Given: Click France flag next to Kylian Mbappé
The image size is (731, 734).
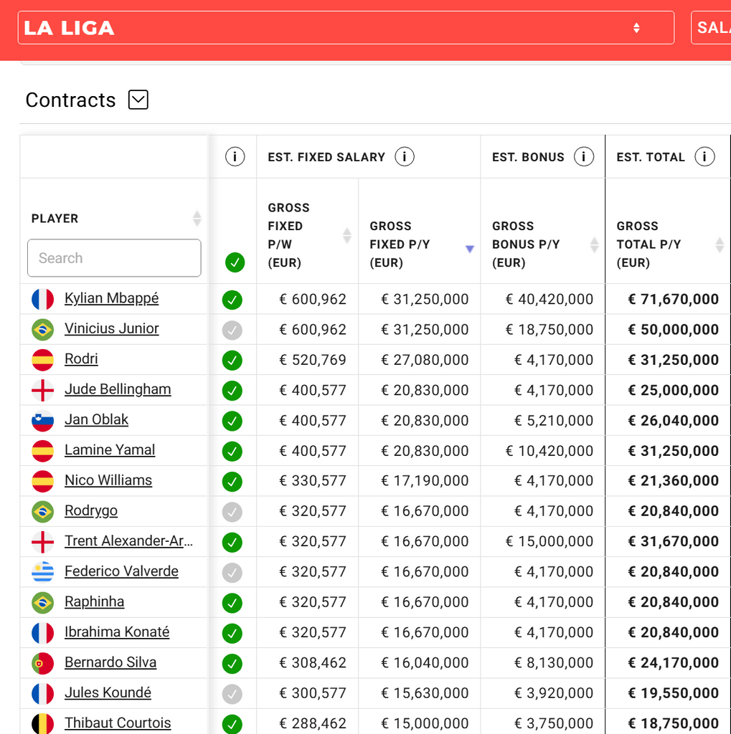Looking at the screenshot, I should 42,300.
